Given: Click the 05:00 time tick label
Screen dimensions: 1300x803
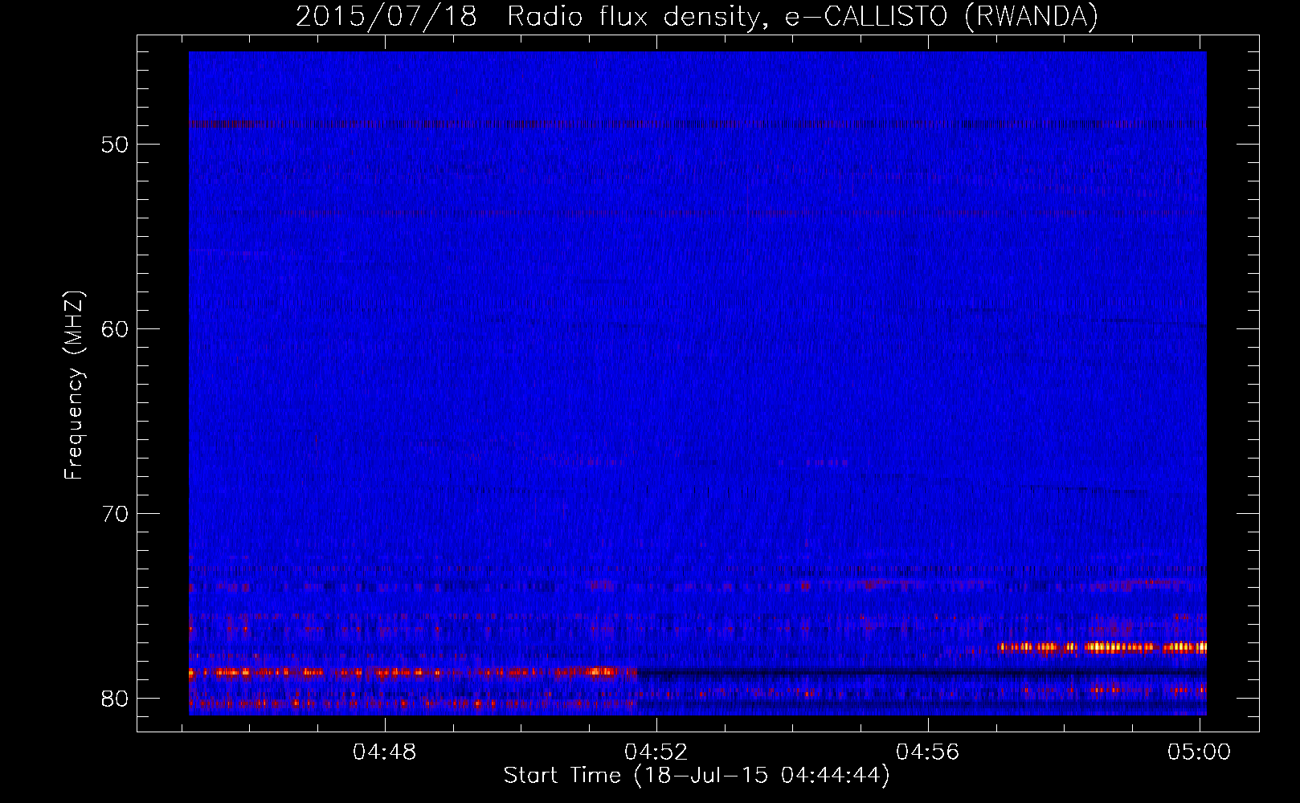Looking at the screenshot, I should pyautogui.click(x=1200, y=752).
